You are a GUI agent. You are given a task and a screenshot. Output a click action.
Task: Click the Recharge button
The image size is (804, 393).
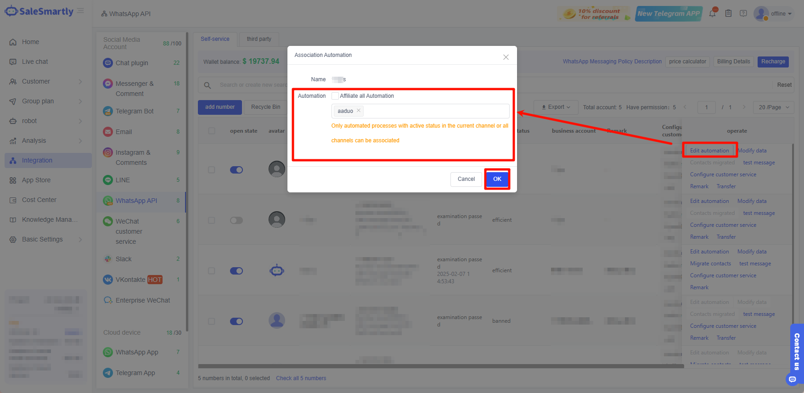pos(773,62)
